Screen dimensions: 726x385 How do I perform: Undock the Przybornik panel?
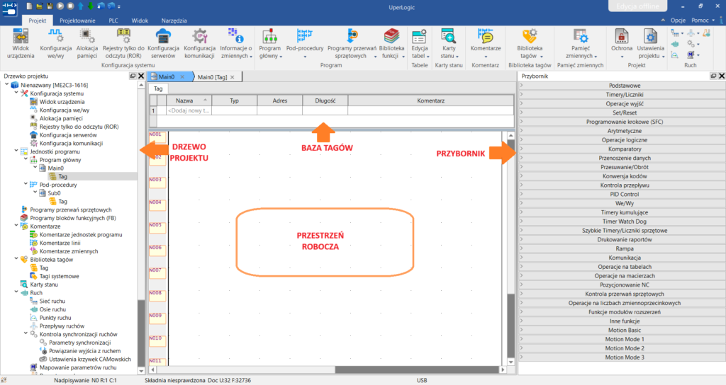tap(713, 76)
